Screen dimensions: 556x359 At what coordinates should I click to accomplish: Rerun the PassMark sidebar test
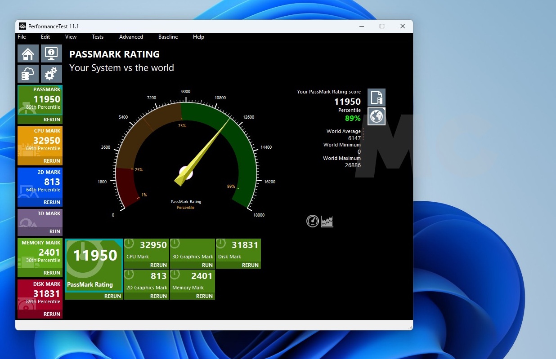pyautogui.click(x=52, y=120)
